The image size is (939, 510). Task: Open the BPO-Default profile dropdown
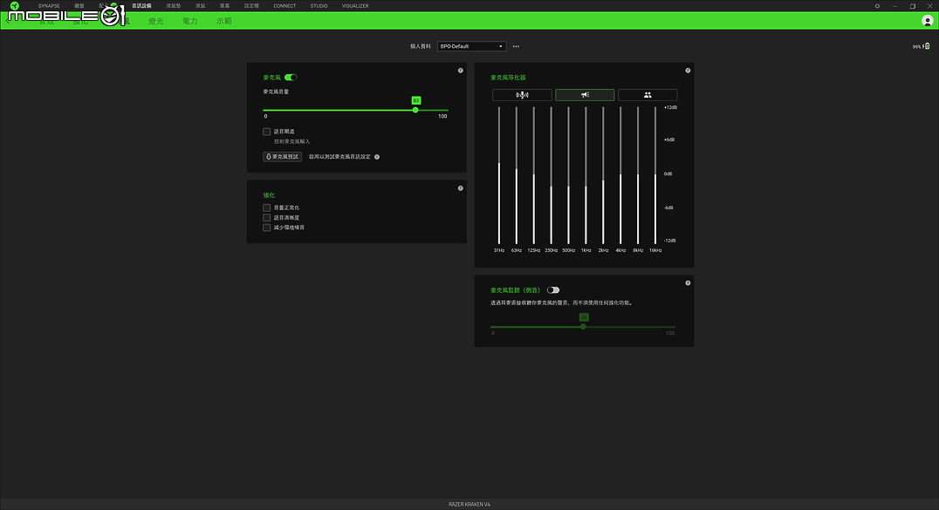pos(471,46)
